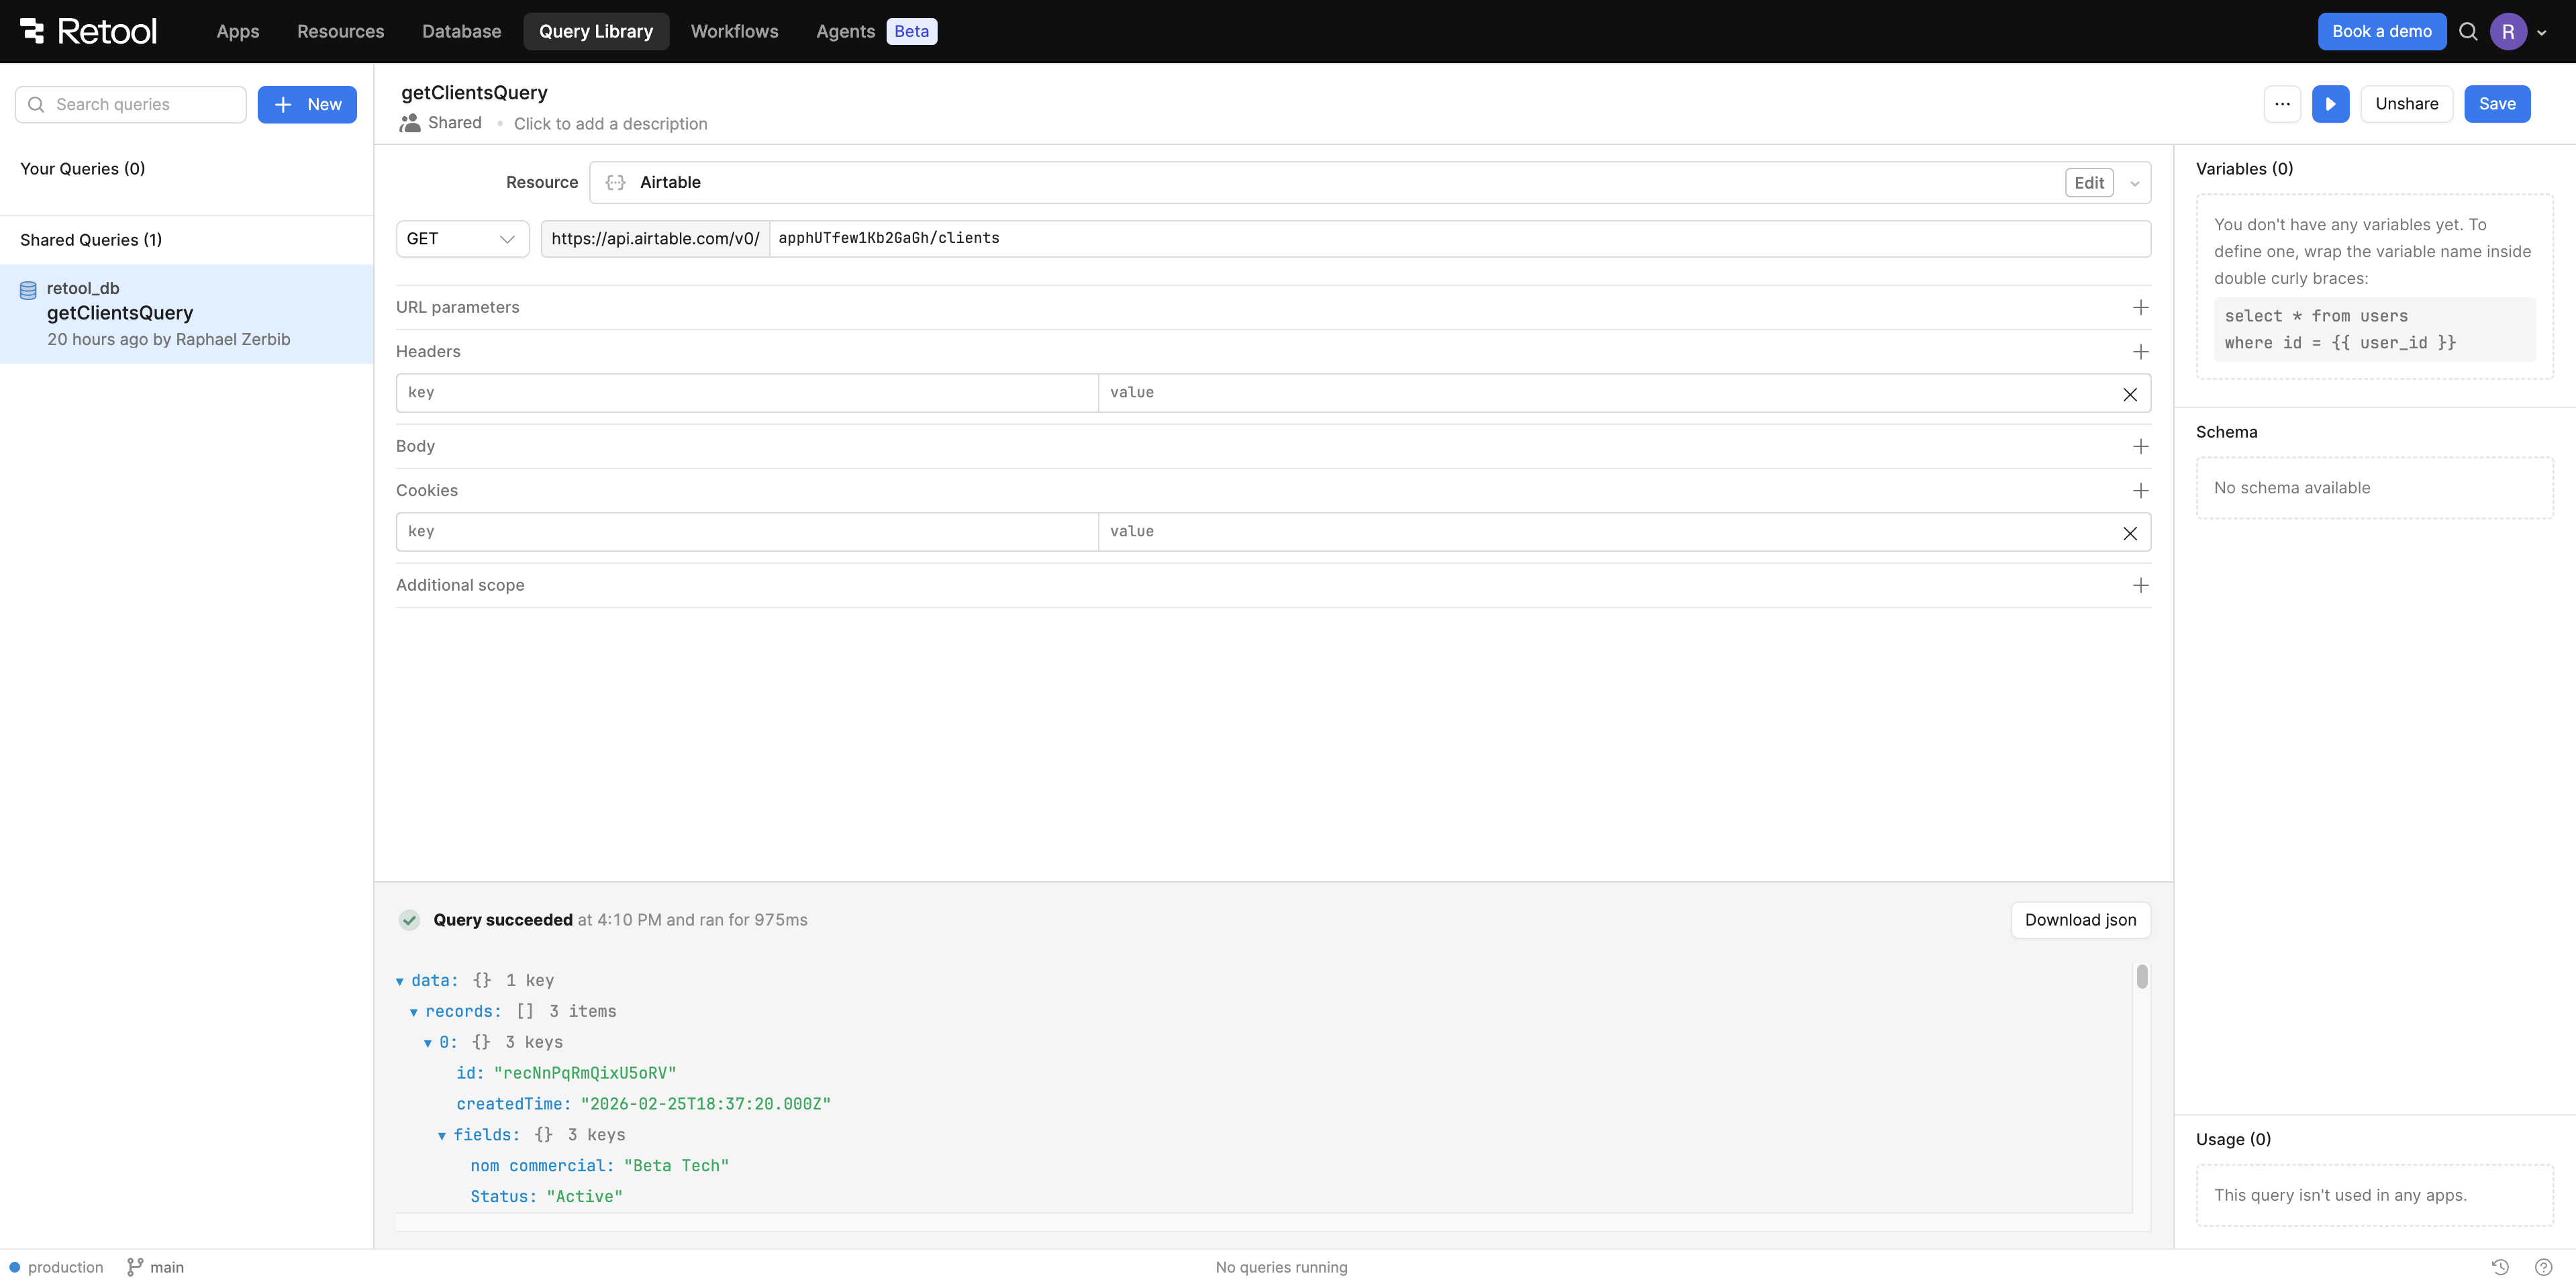Expand the account chevron beside avatar
This screenshot has height=1286, width=2576.
[x=2541, y=32]
